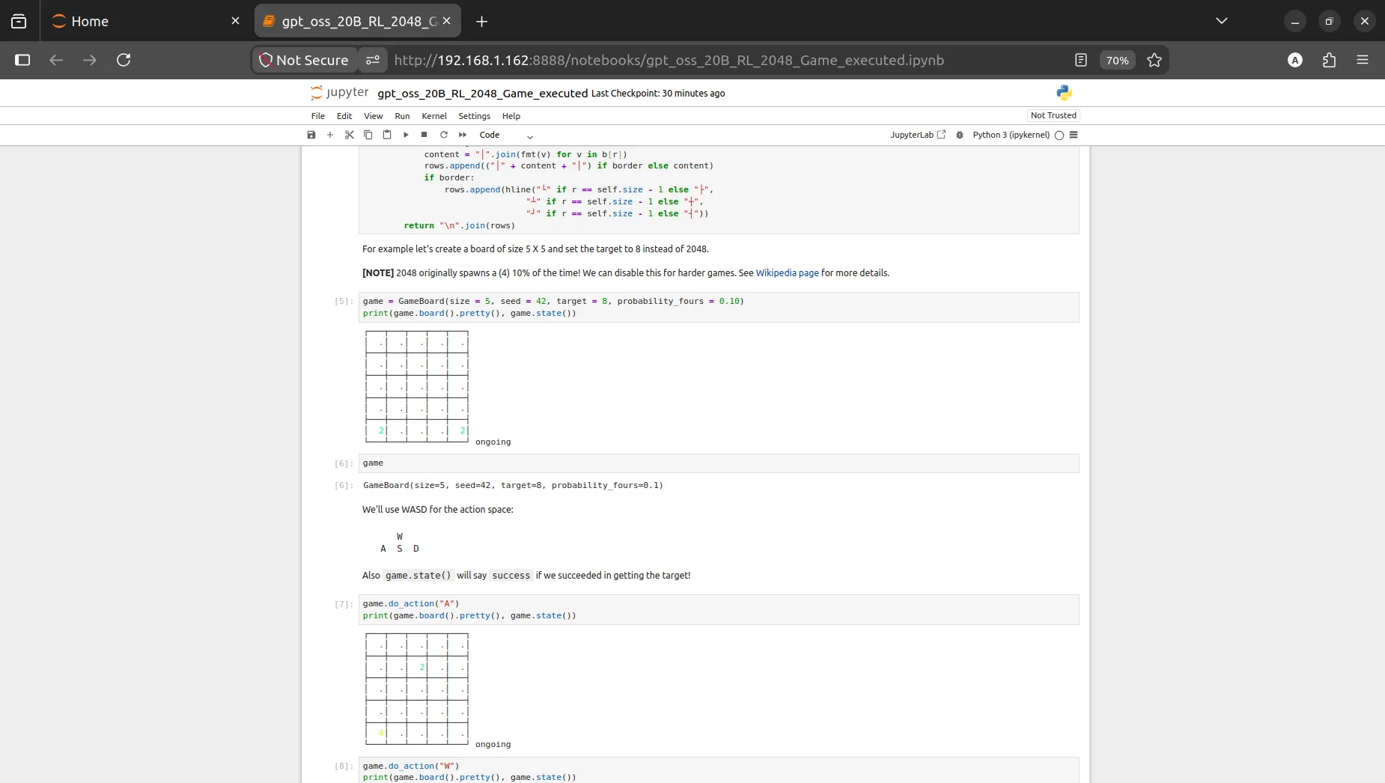
Task: Open the browser extensions puzzle icon
Action: 1329,60
